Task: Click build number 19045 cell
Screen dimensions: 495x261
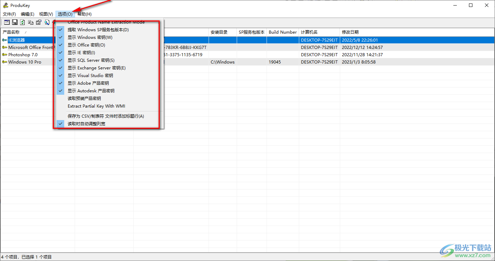Action: pos(275,62)
